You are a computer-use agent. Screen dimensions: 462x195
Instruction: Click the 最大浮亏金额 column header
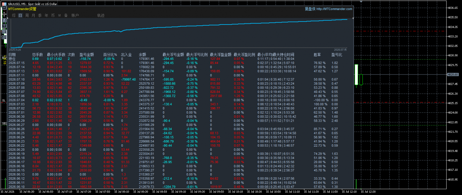coord(173,55)
